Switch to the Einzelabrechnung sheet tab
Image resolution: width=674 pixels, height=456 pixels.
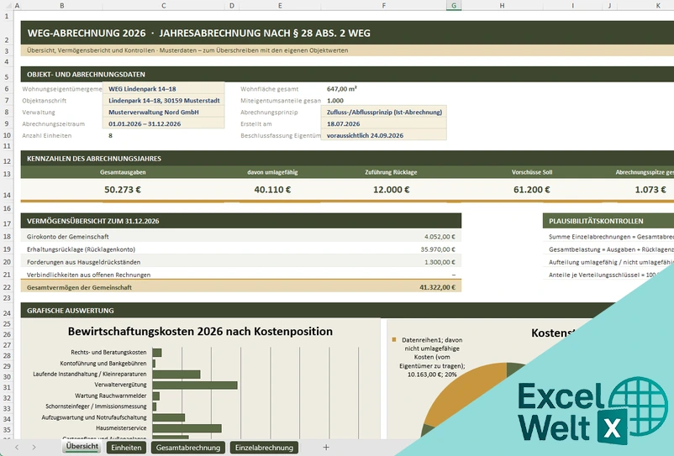[264, 448]
